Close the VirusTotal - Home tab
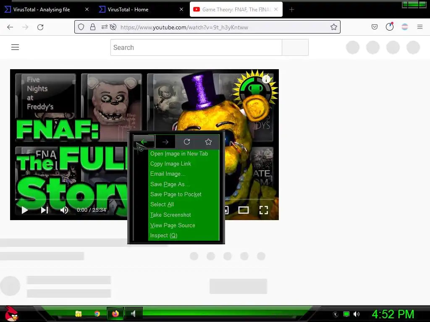 (x=181, y=9)
